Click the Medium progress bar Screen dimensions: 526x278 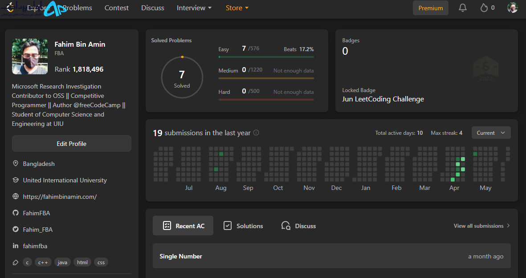click(266, 78)
